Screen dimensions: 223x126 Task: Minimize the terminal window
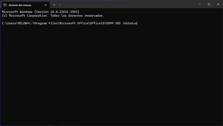[x=200, y=4]
